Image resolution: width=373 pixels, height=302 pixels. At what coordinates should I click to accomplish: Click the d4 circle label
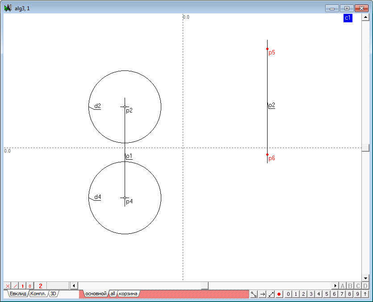[x=97, y=197]
